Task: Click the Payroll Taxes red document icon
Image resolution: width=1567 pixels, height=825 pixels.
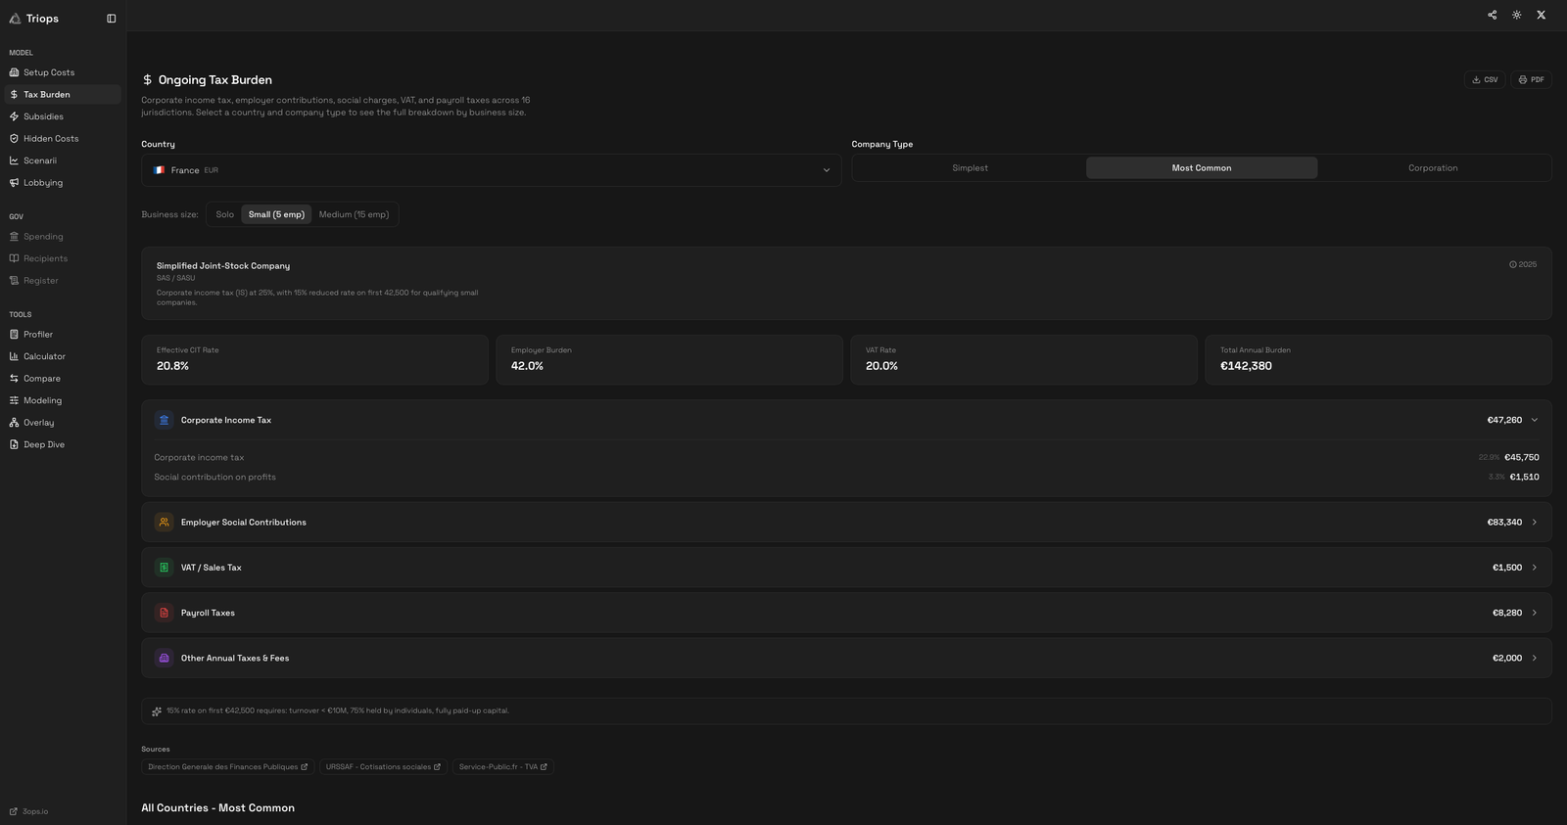Action: [x=164, y=613]
